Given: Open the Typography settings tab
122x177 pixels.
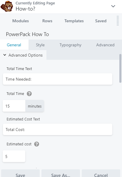Looking at the screenshot, I should [71, 45].
